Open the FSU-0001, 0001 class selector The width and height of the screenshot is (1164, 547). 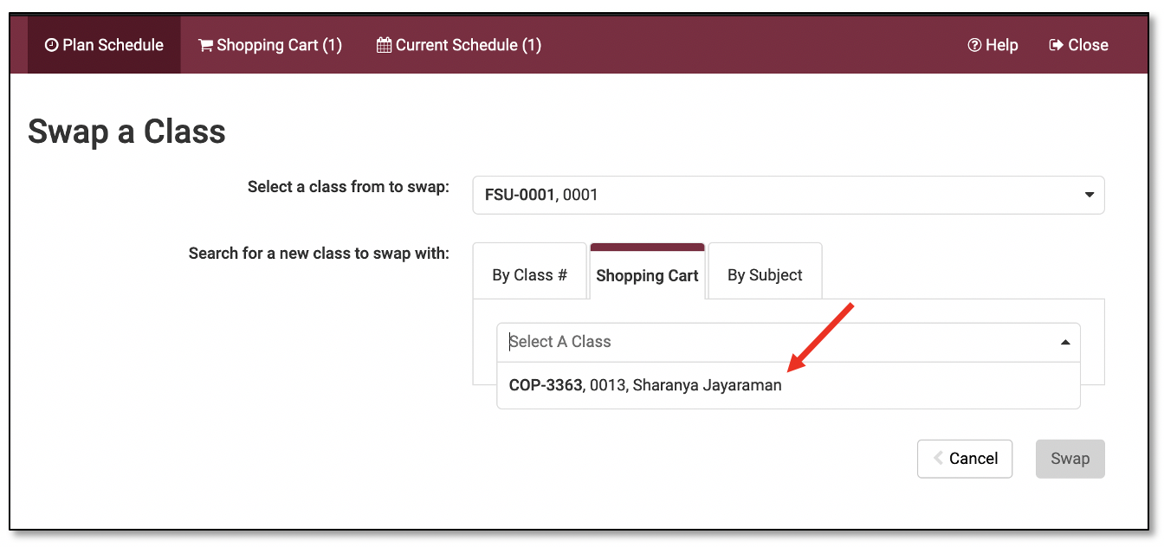779,195
